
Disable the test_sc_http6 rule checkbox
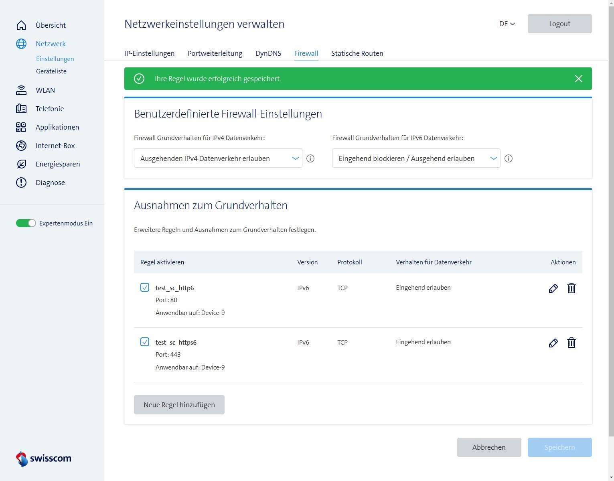point(145,287)
